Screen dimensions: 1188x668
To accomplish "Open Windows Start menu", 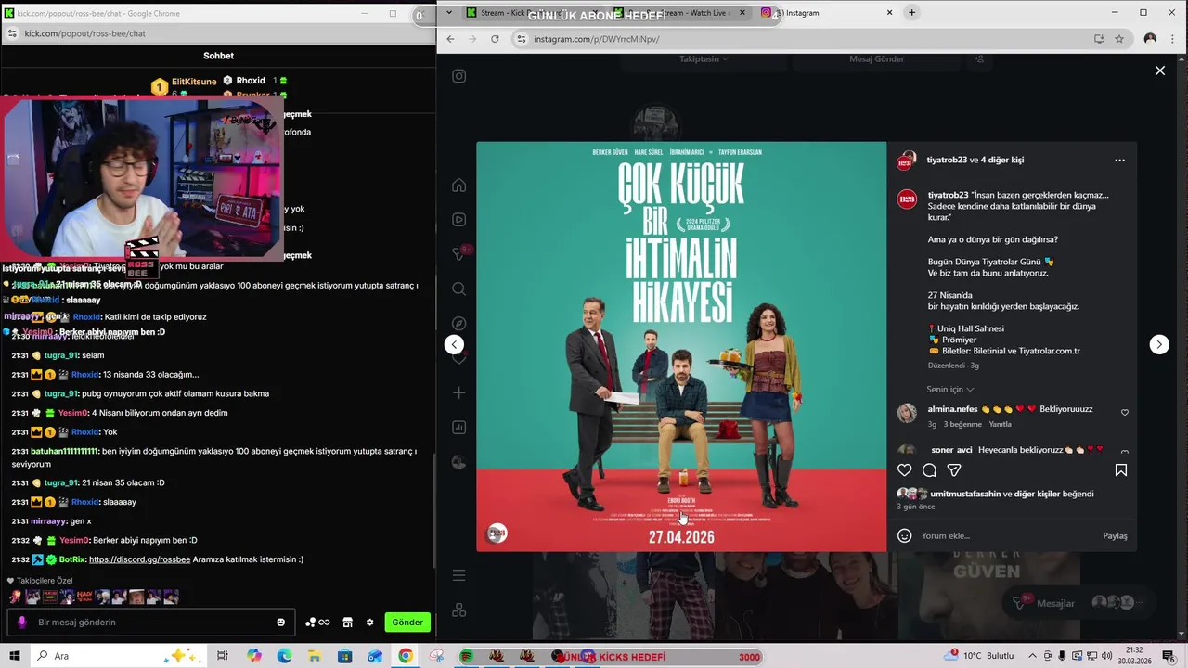I will 14,656.
